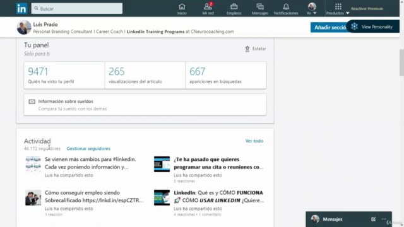Click thumbnail of 'programar una cita' post
The image size is (404, 227).
[162, 164]
